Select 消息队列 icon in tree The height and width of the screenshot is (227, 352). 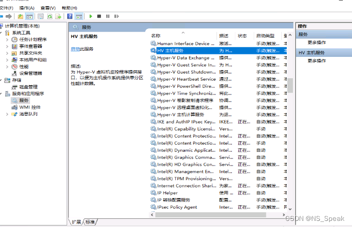click(14, 114)
